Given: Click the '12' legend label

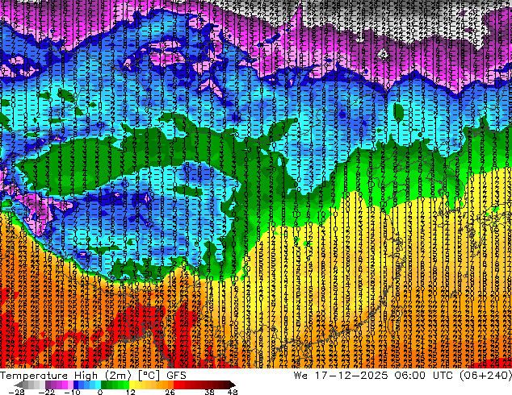Looking at the screenshot, I should tap(131, 392).
